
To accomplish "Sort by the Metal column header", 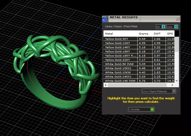I will (x=120, y=34).
